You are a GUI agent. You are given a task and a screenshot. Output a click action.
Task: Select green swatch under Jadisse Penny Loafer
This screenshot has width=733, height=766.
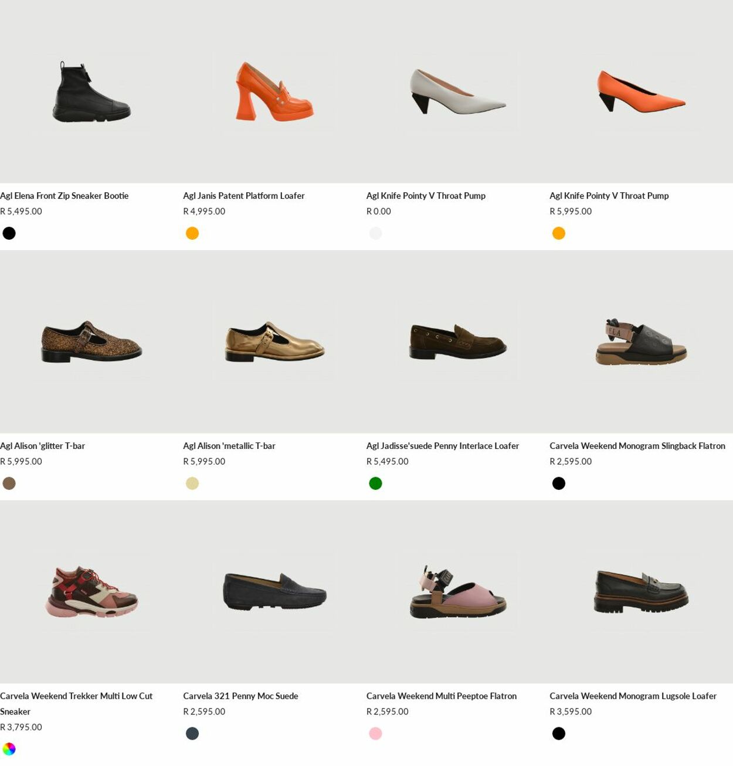375,484
